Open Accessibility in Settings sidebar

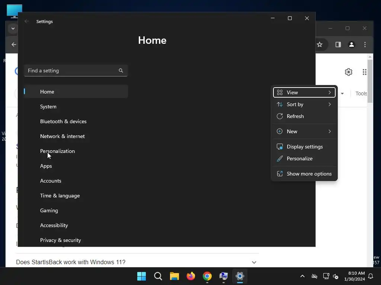(x=76, y=225)
